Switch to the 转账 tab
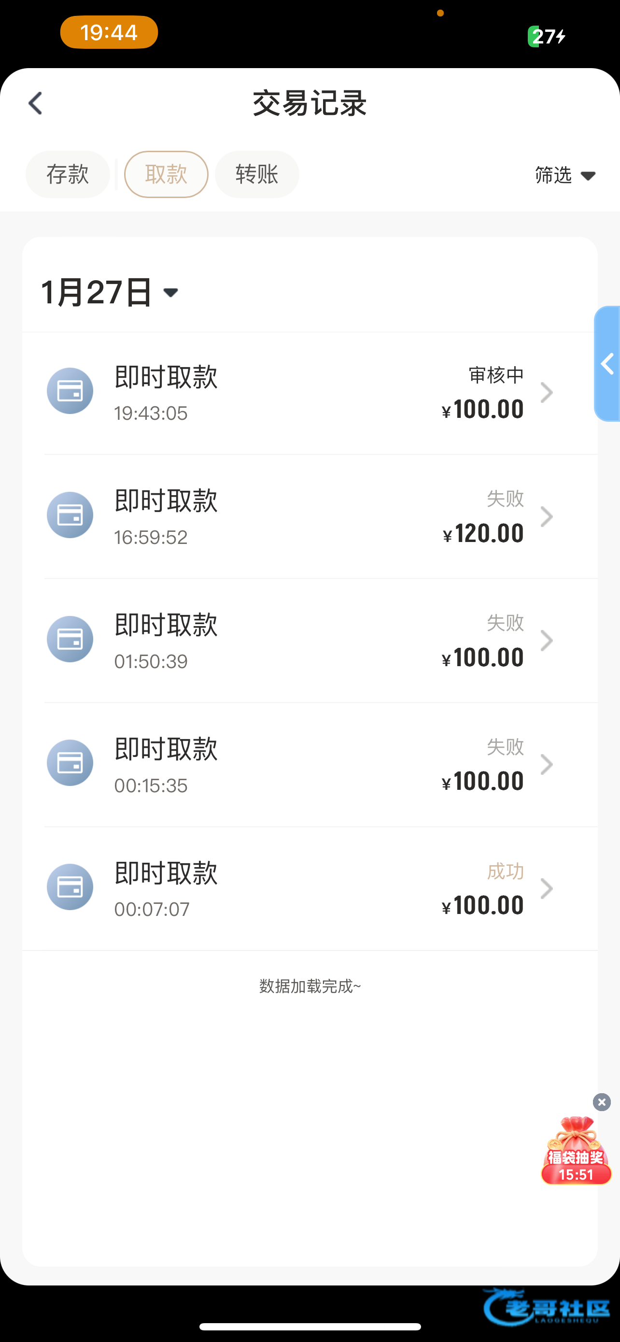620x1342 pixels. 256,174
